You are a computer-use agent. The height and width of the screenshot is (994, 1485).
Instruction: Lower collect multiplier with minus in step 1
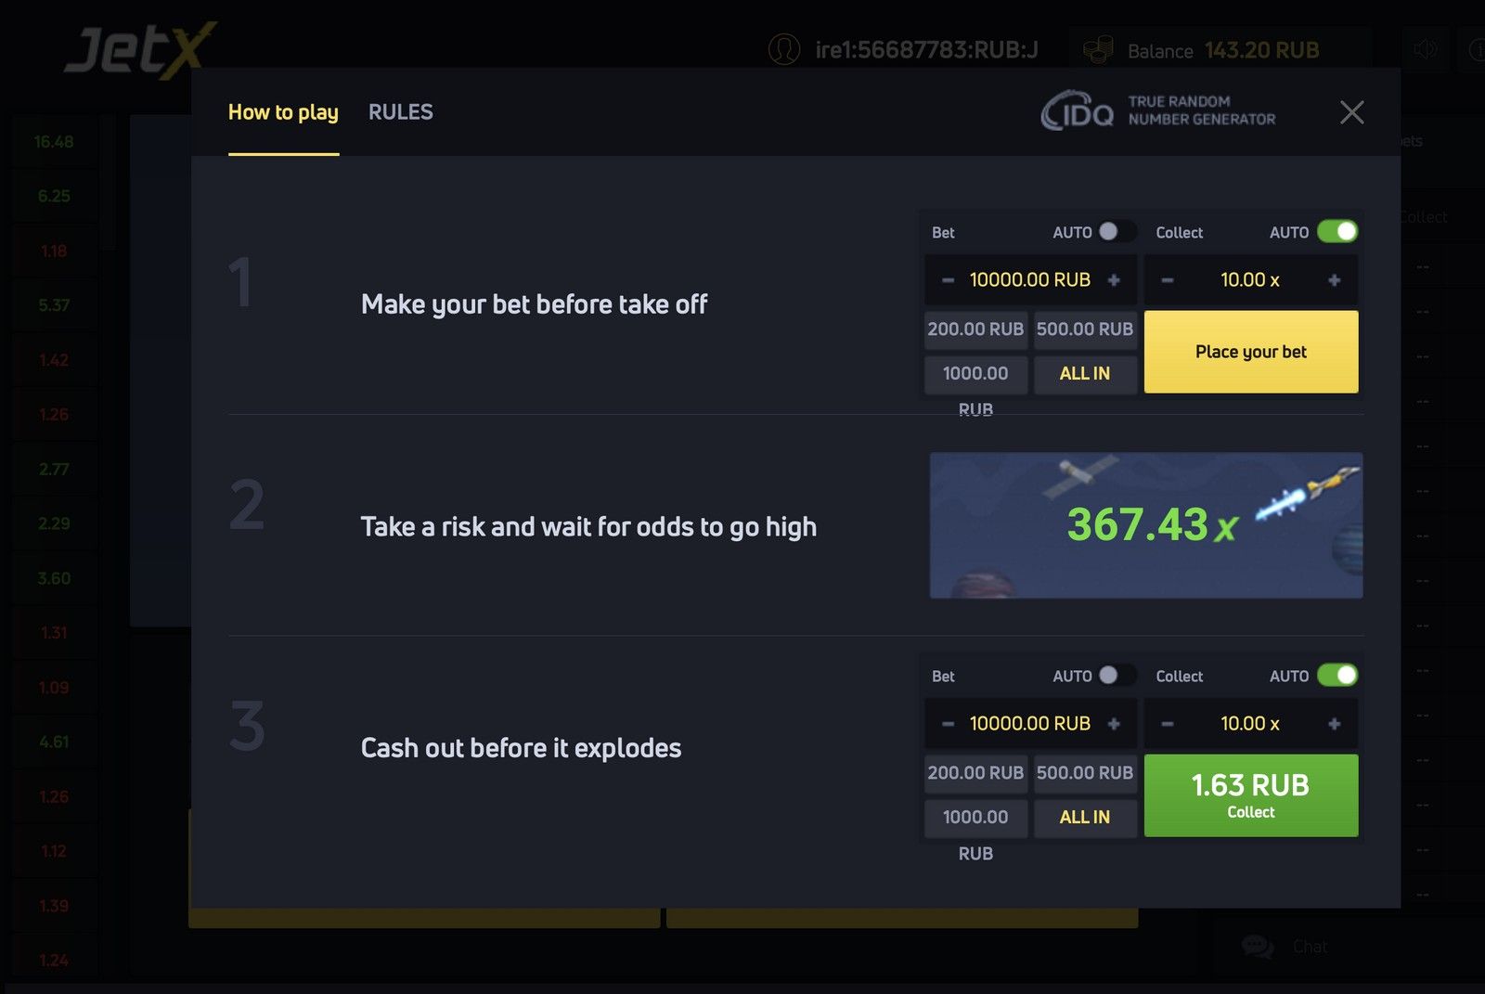[x=1168, y=280]
